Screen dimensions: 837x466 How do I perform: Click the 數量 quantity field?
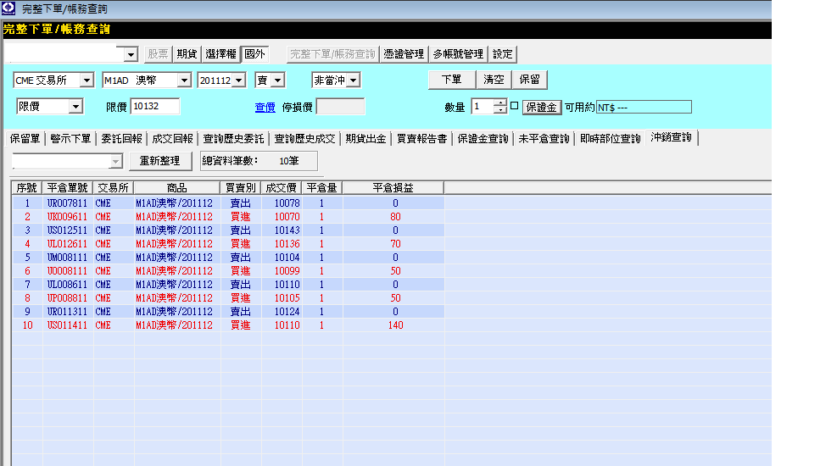482,107
